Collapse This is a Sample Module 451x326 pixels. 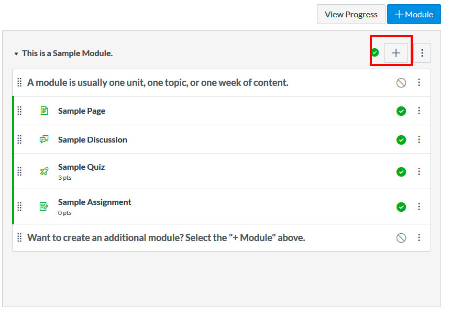pyautogui.click(x=16, y=53)
